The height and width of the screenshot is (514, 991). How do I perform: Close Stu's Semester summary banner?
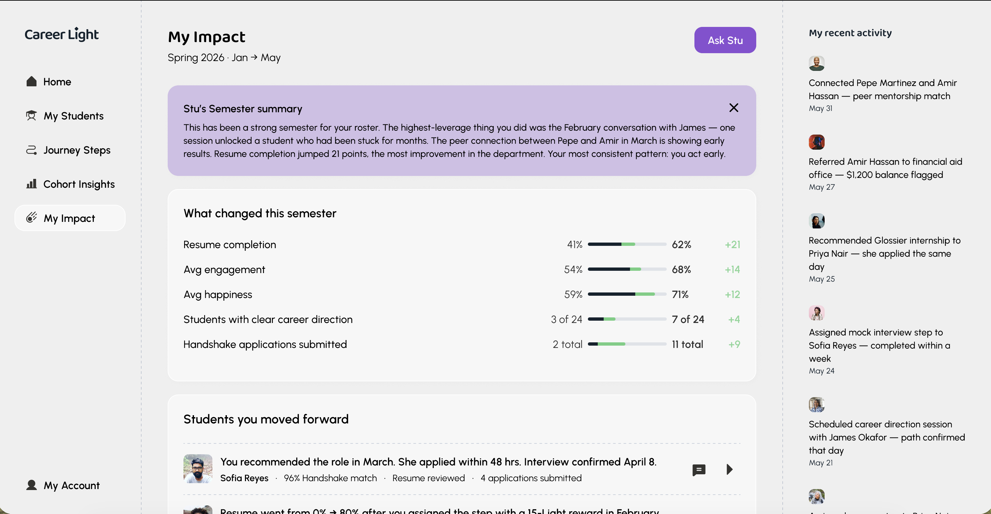(x=734, y=108)
